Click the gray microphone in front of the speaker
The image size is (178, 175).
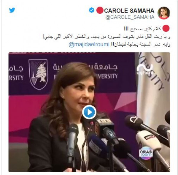pos(72,140)
